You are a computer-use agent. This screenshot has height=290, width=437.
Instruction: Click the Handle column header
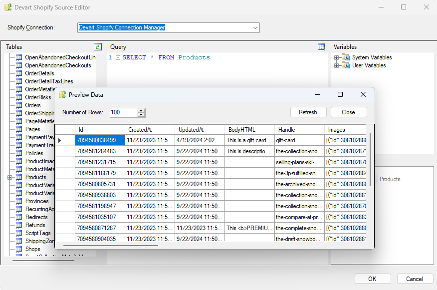299,130
